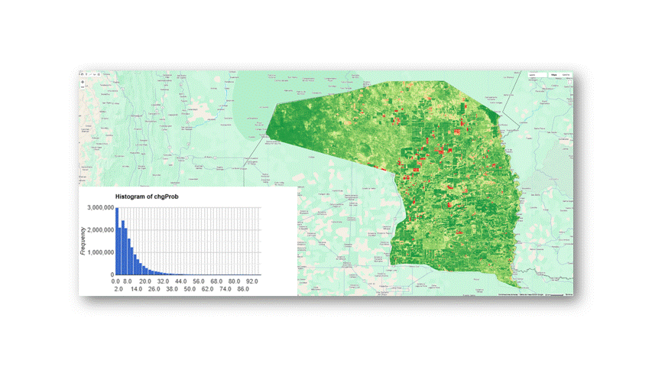Click the Frequency axis label
This screenshot has width=652, height=367.
[x=83, y=240]
